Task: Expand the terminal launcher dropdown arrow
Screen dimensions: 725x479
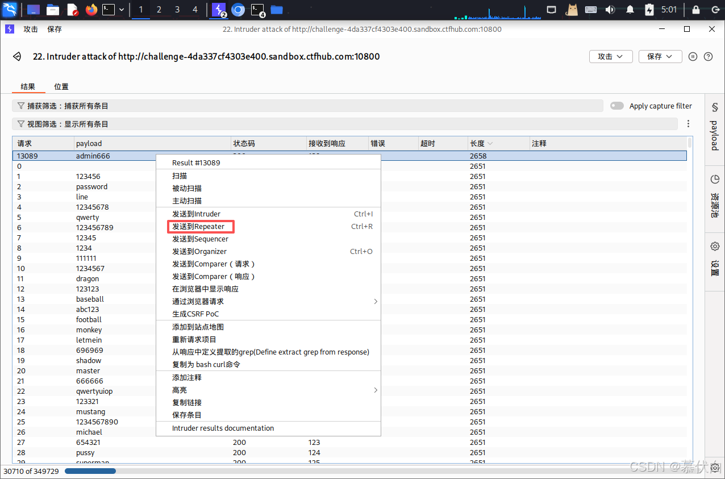Action: coord(122,10)
